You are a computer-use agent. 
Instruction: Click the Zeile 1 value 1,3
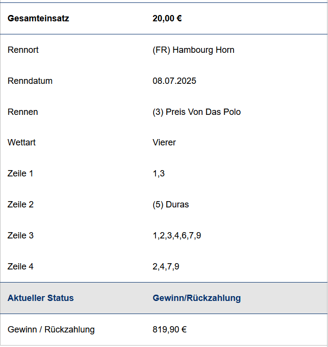[x=158, y=173]
